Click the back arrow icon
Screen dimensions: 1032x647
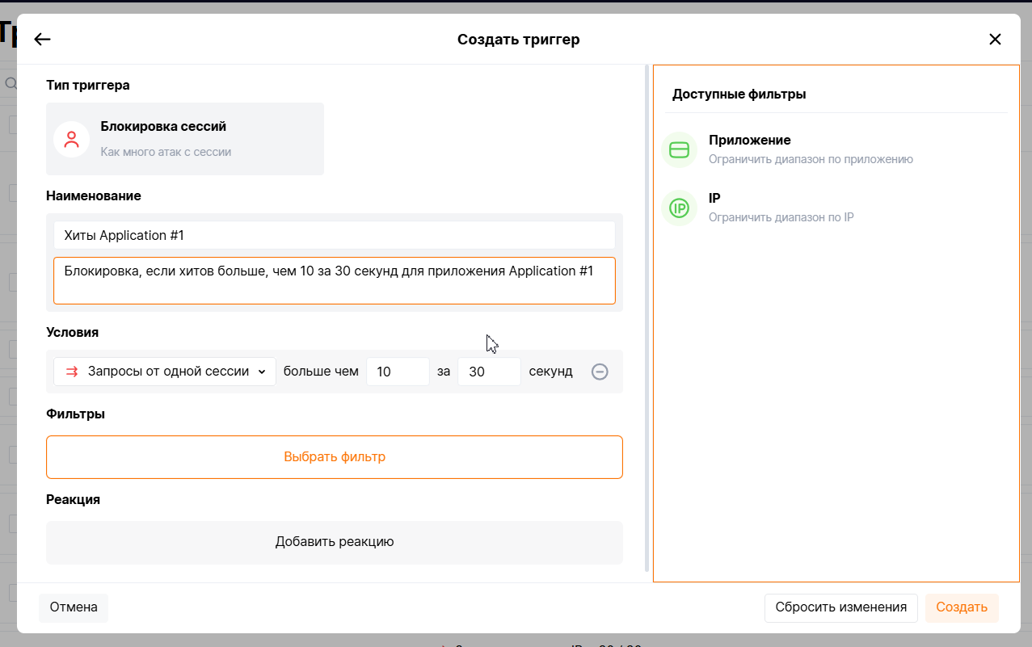(x=42, y=40)
